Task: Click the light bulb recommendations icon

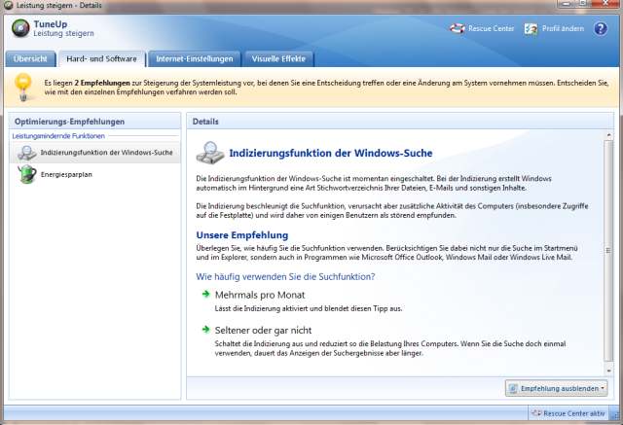Action: 23,87
